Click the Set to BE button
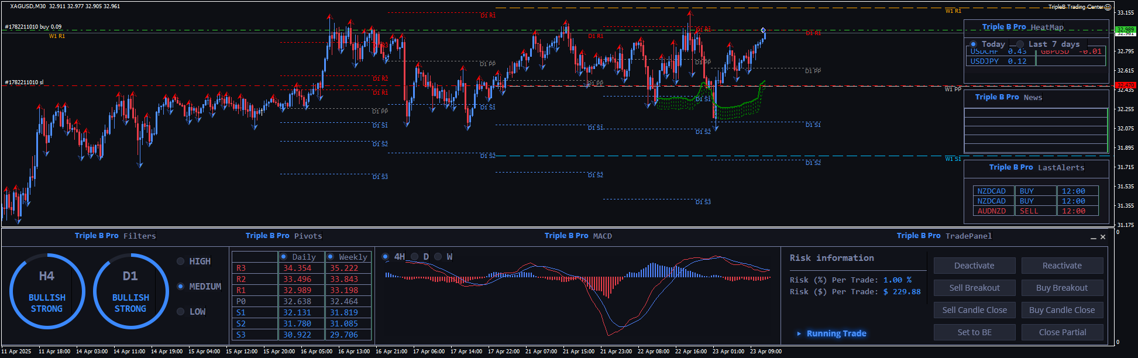 coord(974,332)
